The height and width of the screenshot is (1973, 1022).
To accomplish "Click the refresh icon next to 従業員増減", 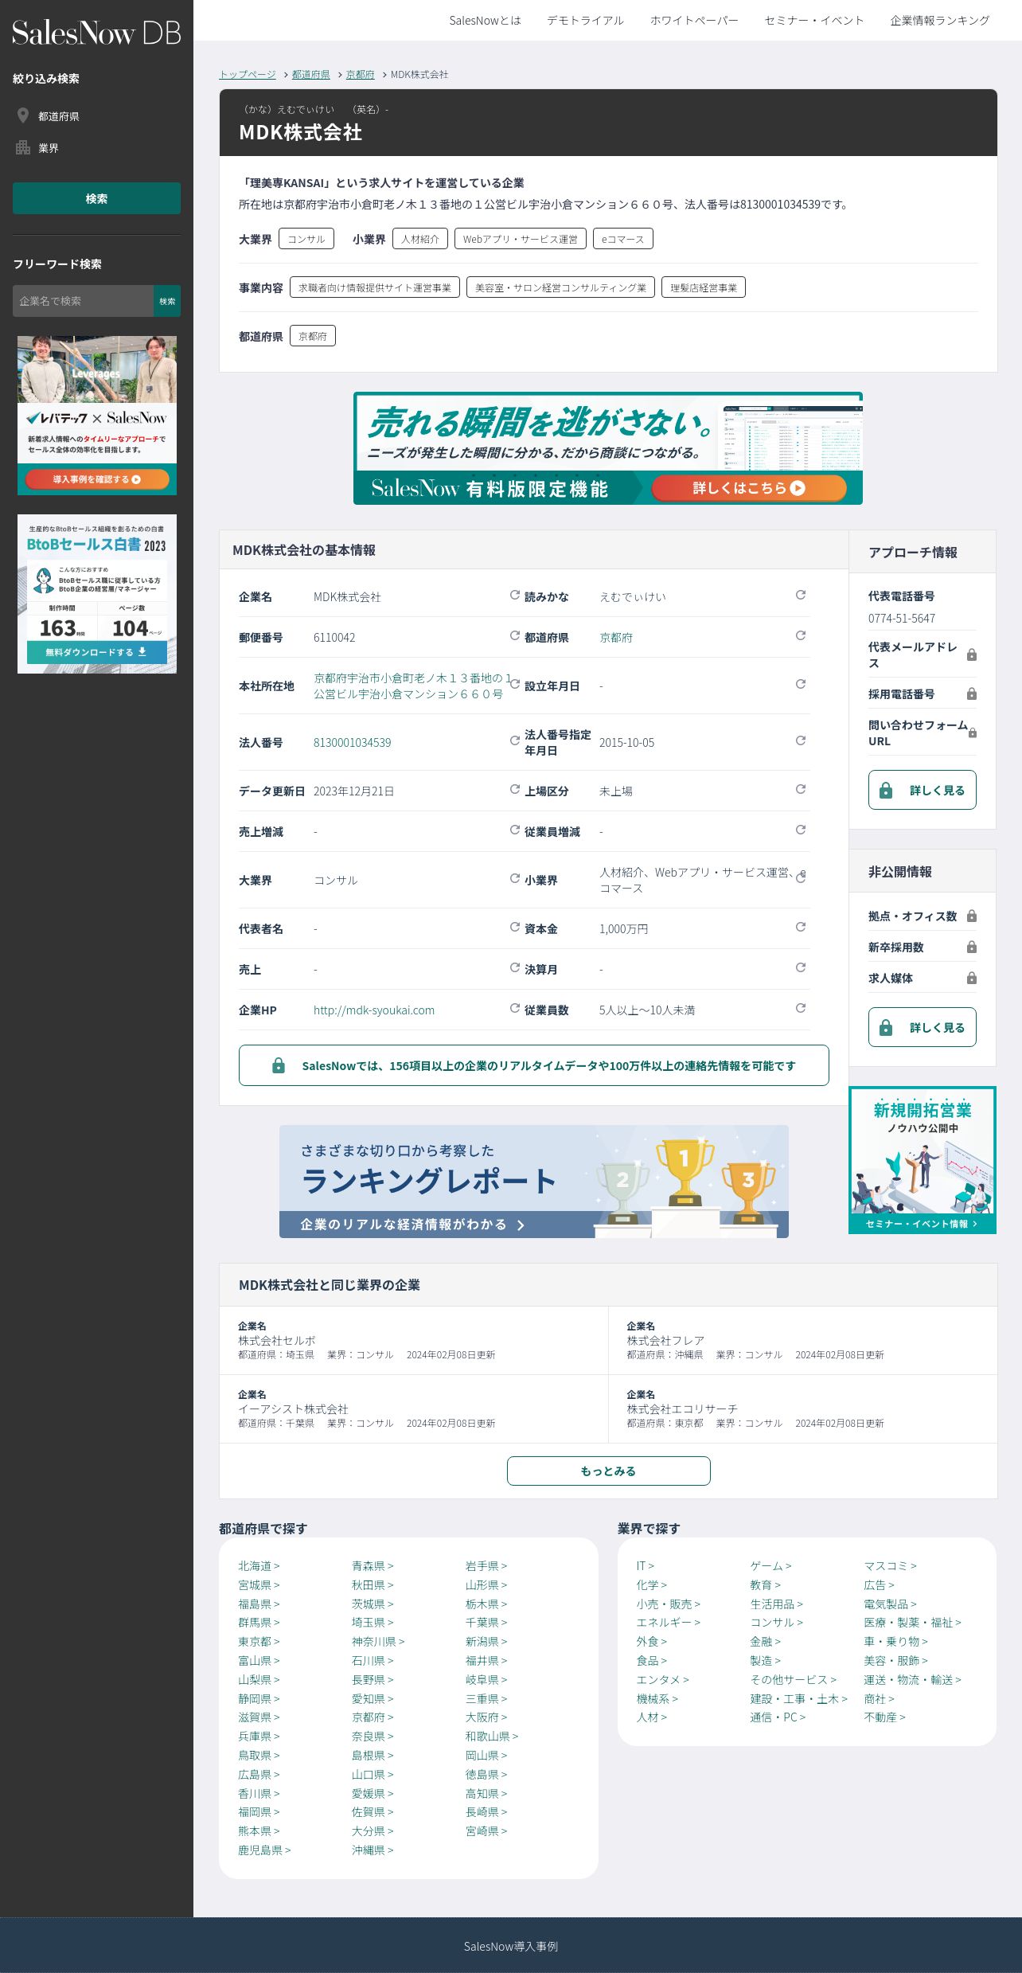I will tap(801, 830).
